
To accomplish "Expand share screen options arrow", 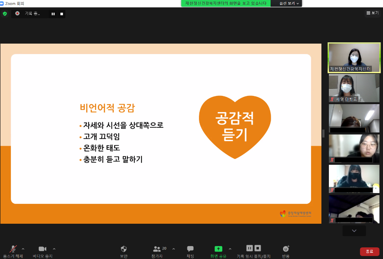I will (x=230, y=249).
